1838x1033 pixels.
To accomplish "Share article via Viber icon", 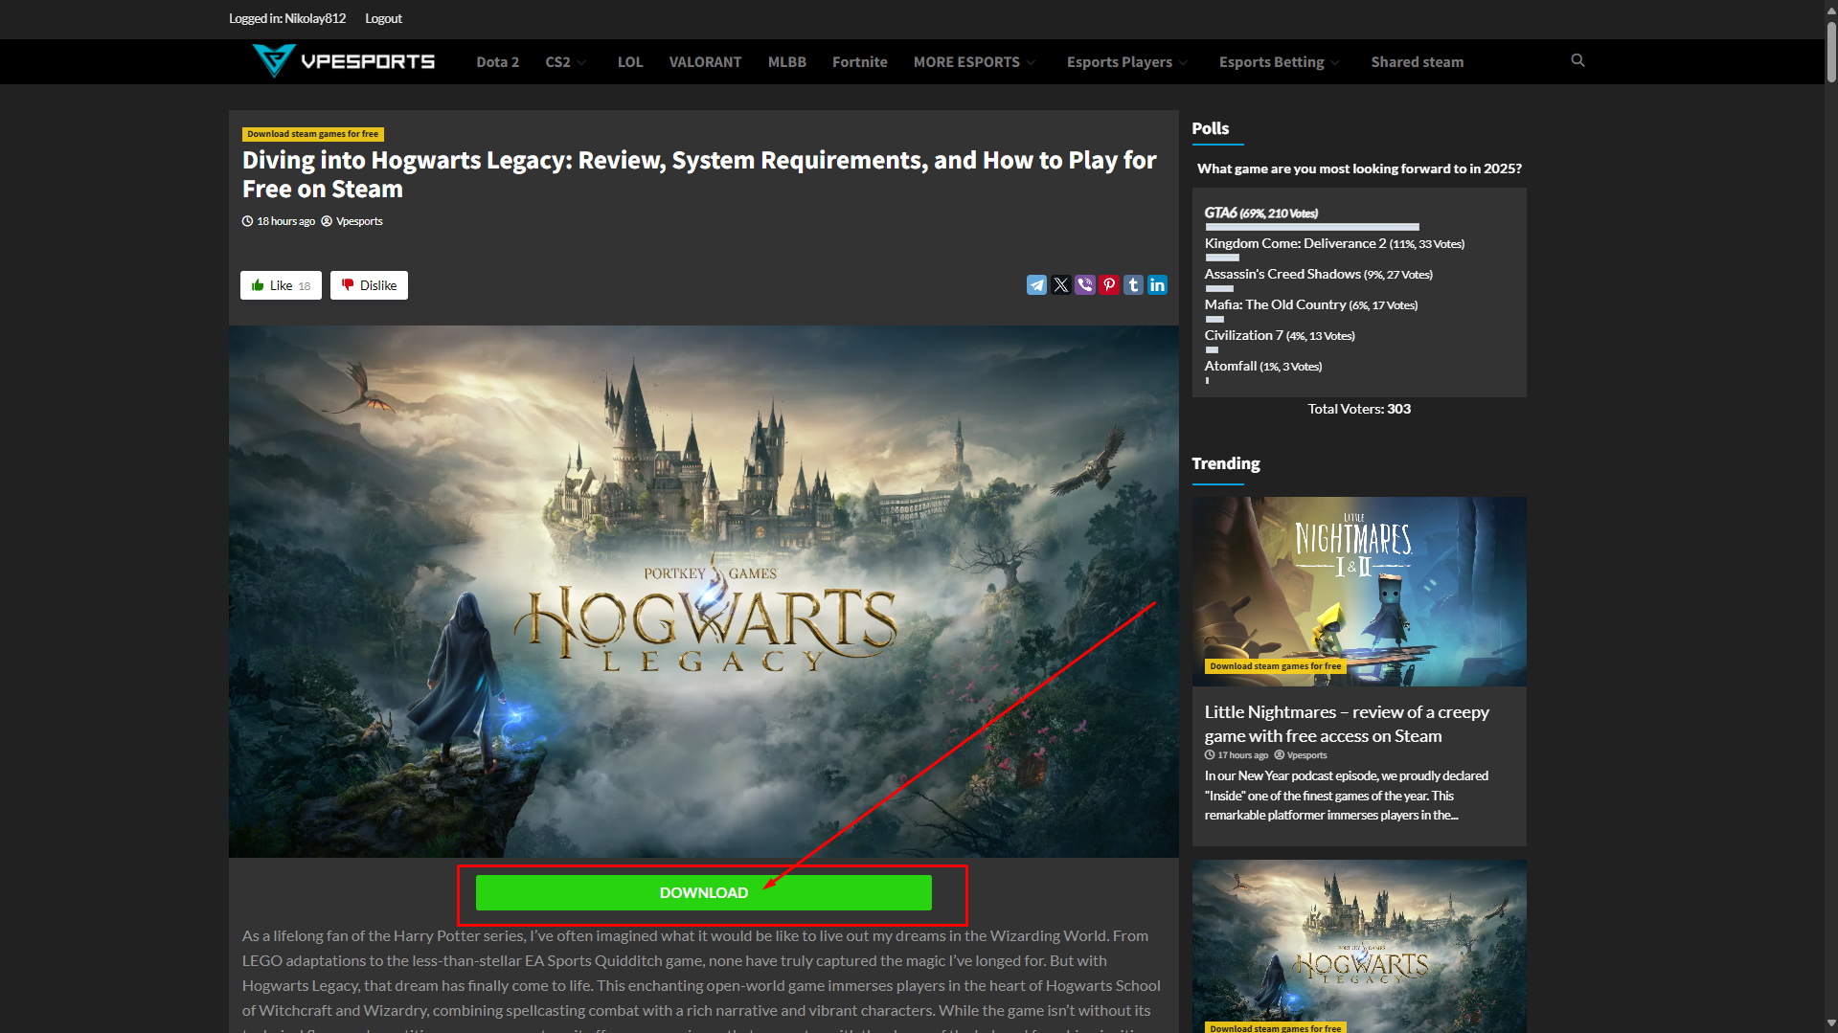I will (x=1084, y=285).
